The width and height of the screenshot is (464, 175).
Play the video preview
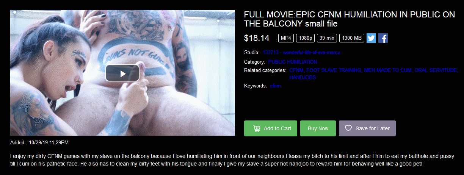pos(122,73)
